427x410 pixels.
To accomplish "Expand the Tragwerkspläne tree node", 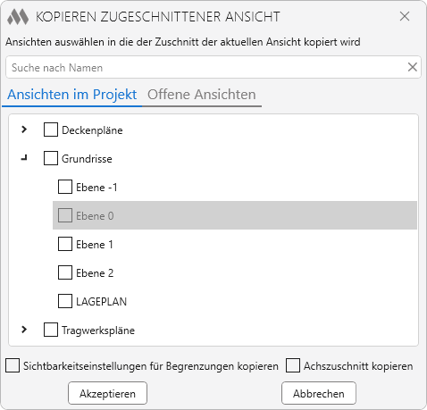I will coord(24,330).
